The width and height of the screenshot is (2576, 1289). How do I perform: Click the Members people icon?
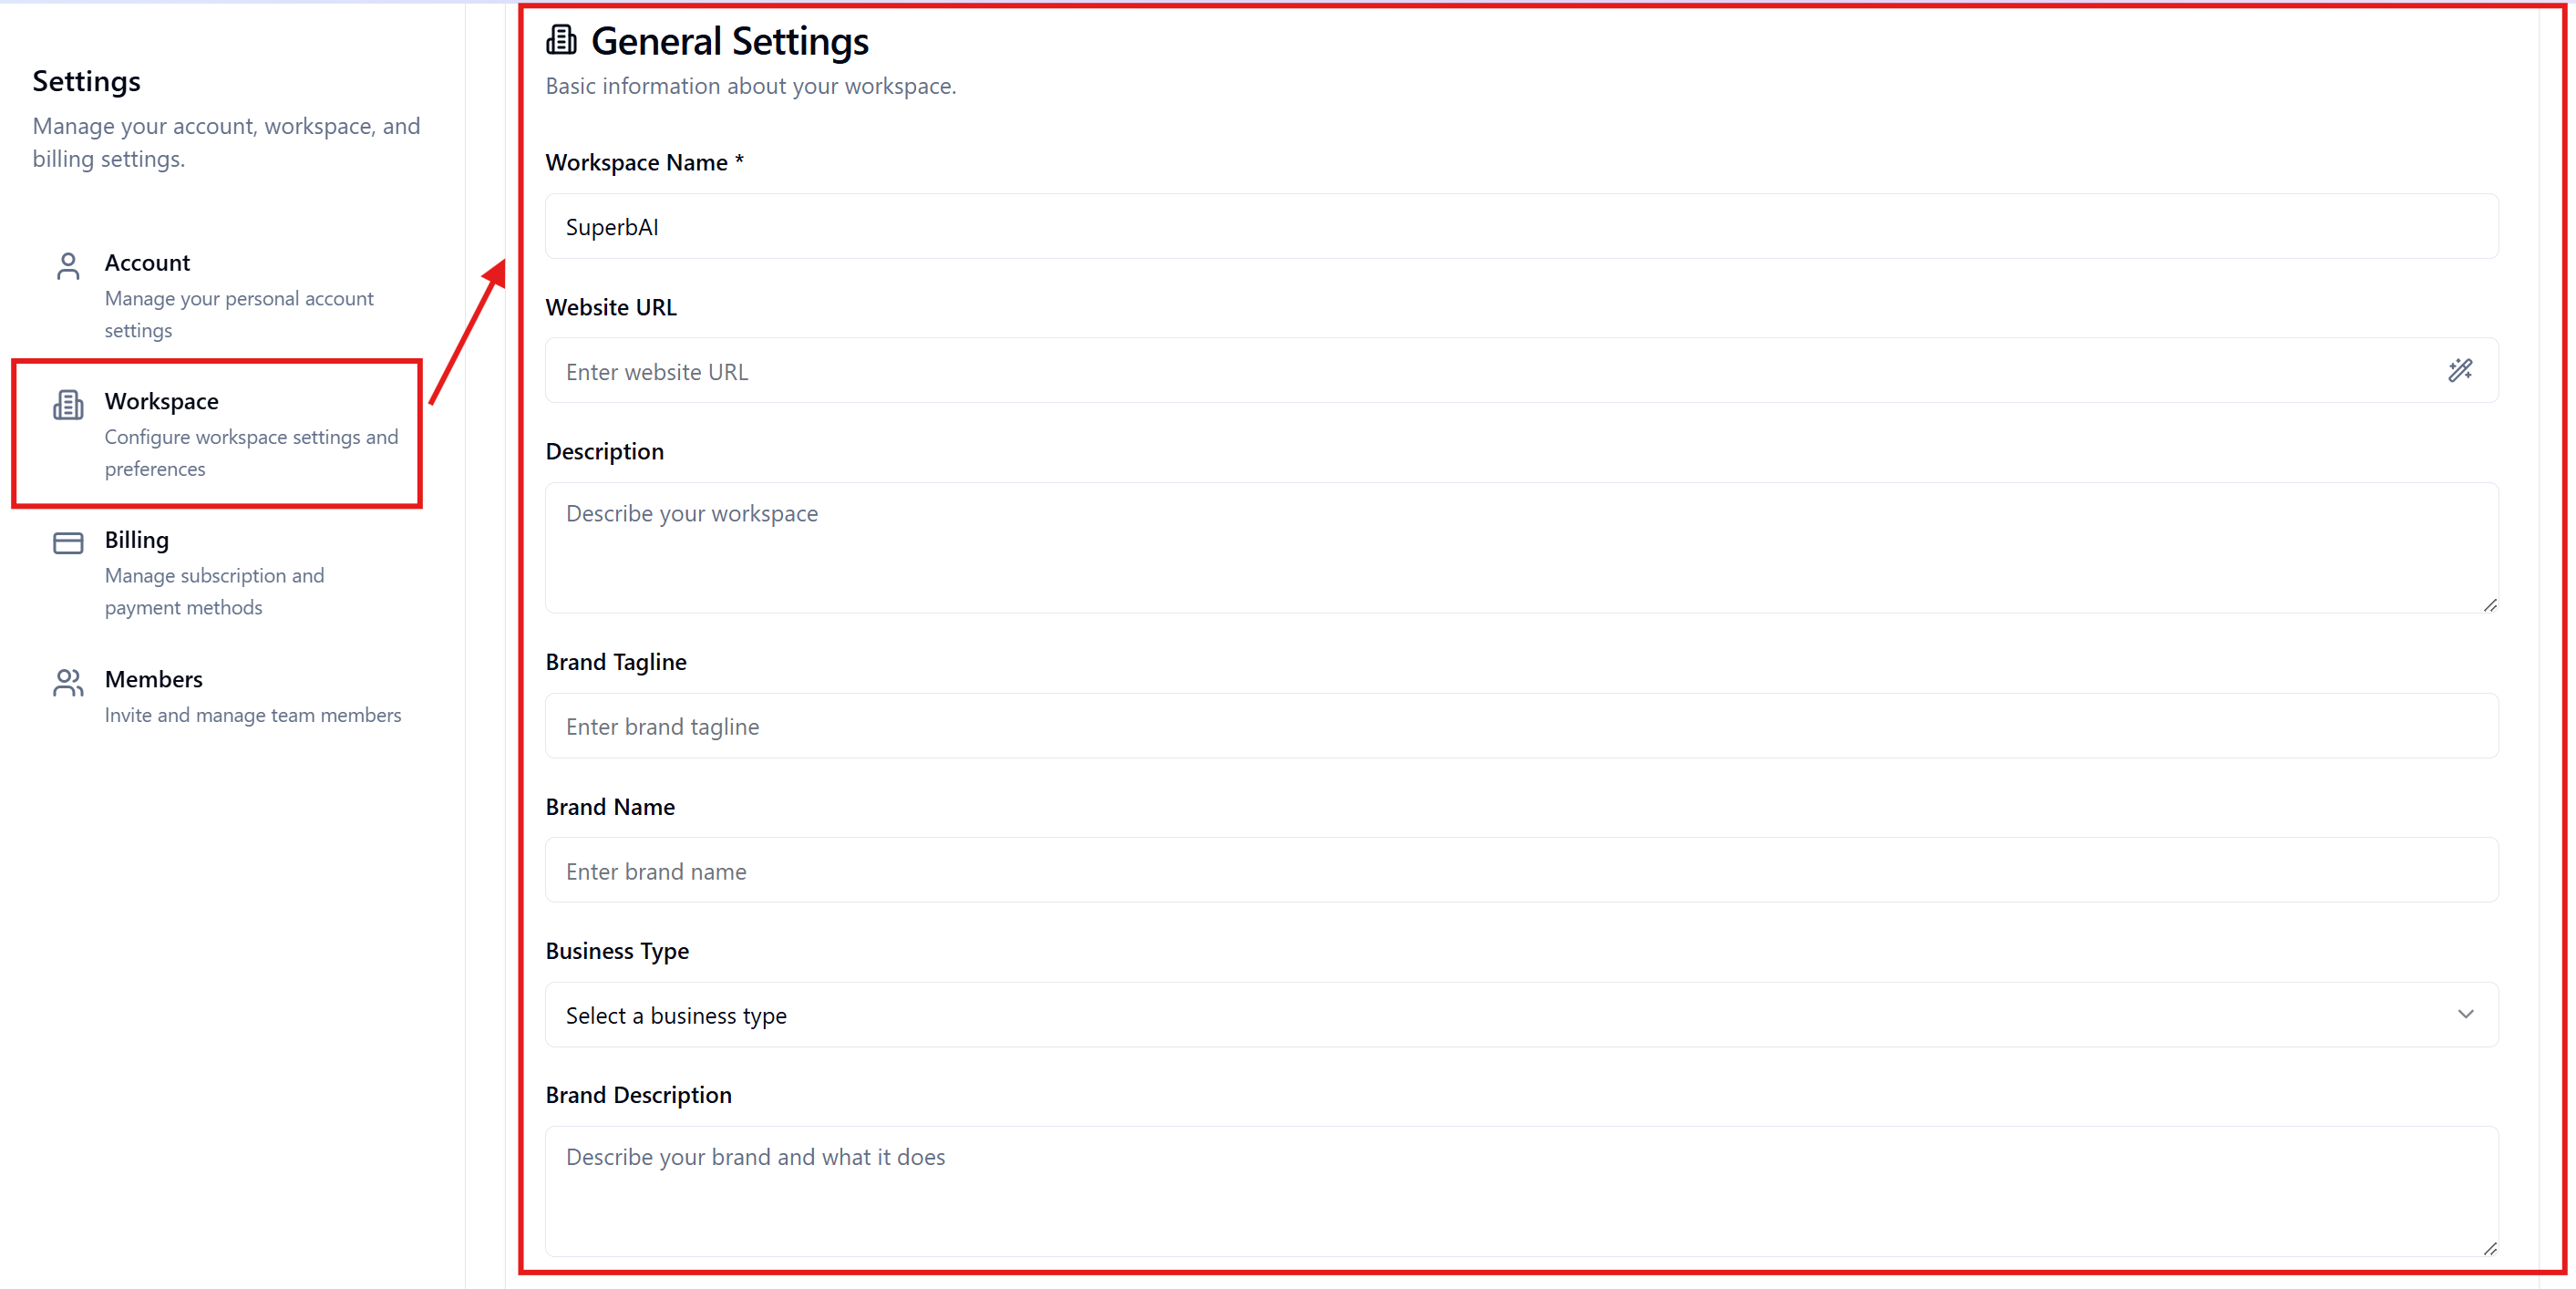tap(68, 683)
